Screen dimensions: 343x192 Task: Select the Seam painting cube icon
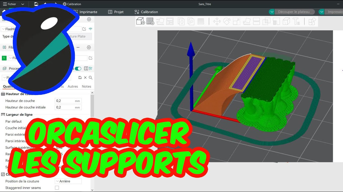pos(286,21)
